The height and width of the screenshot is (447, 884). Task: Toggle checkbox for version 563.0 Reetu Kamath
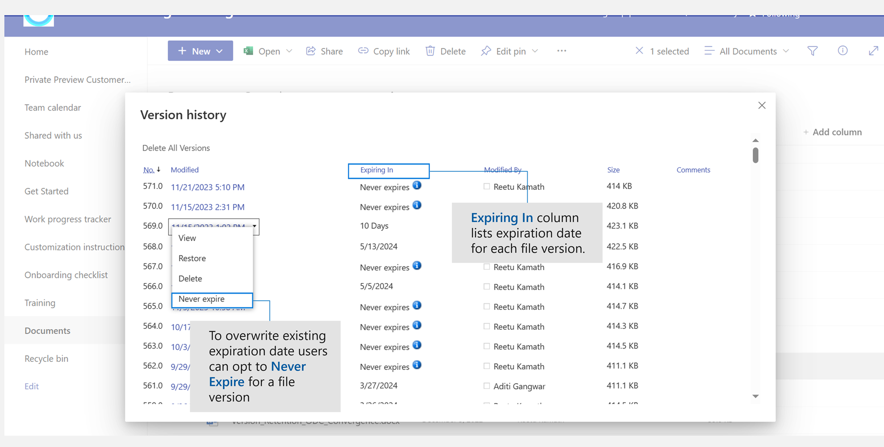[487, 346]
